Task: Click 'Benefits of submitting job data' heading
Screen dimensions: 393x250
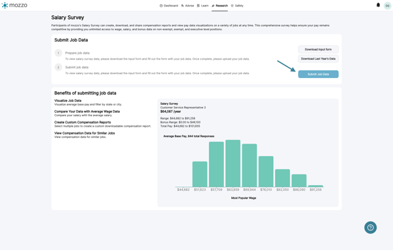Action: 85,93
